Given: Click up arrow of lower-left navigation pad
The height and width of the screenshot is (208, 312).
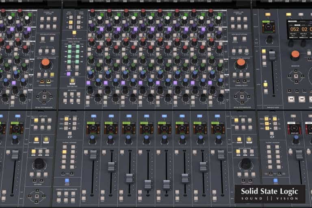Looking at the screenshot, I should pos(37,191).
